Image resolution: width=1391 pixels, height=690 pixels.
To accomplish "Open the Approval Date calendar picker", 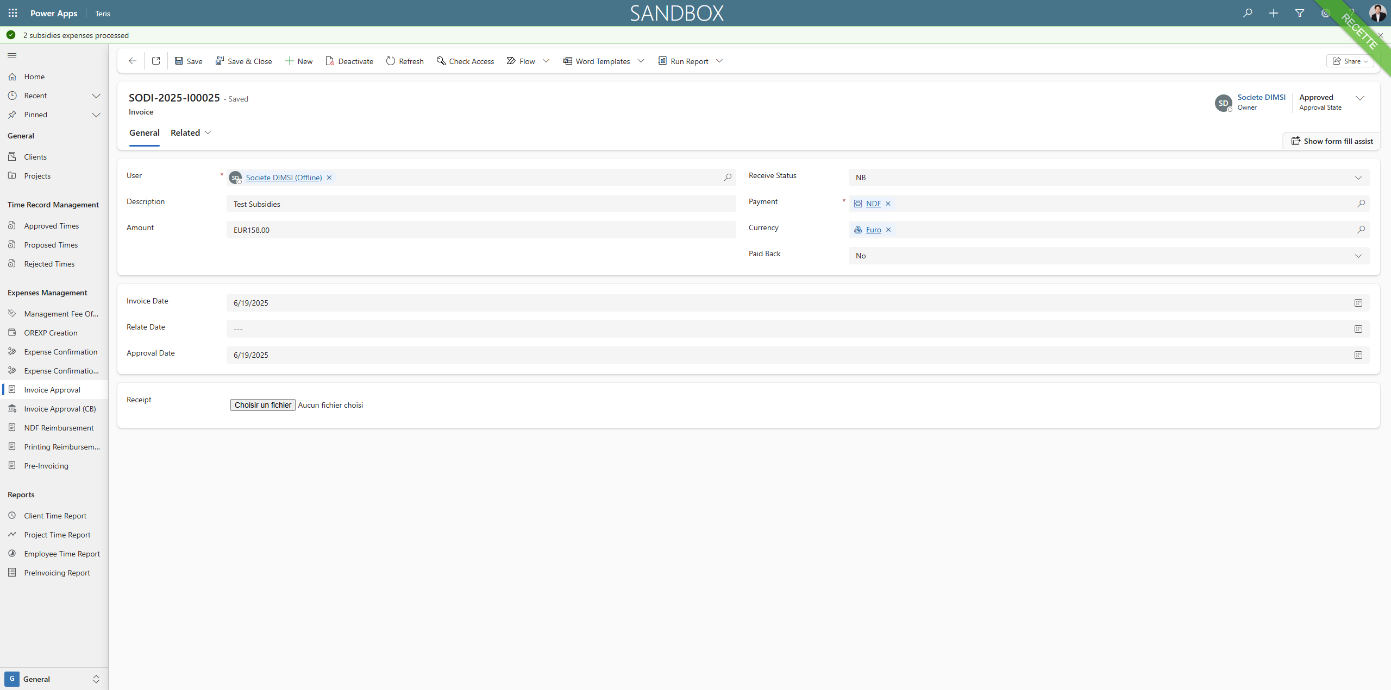I will coord(1358,355).
